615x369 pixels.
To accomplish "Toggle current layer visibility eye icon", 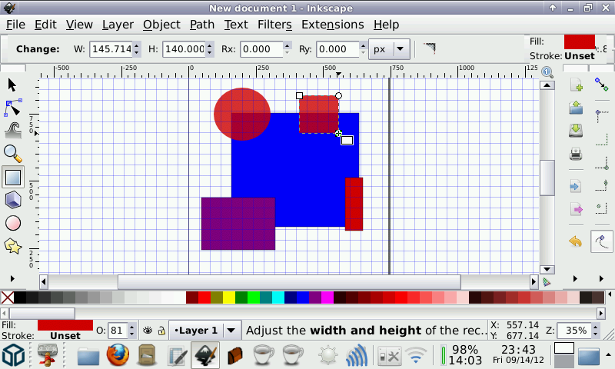I will (147, 331).
